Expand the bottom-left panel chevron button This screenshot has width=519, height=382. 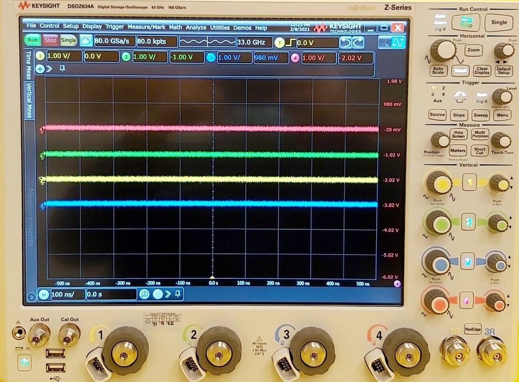31,297
